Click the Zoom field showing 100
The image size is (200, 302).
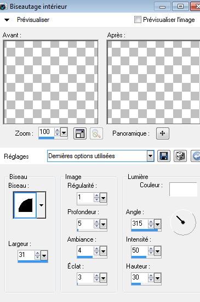point(47,132)
